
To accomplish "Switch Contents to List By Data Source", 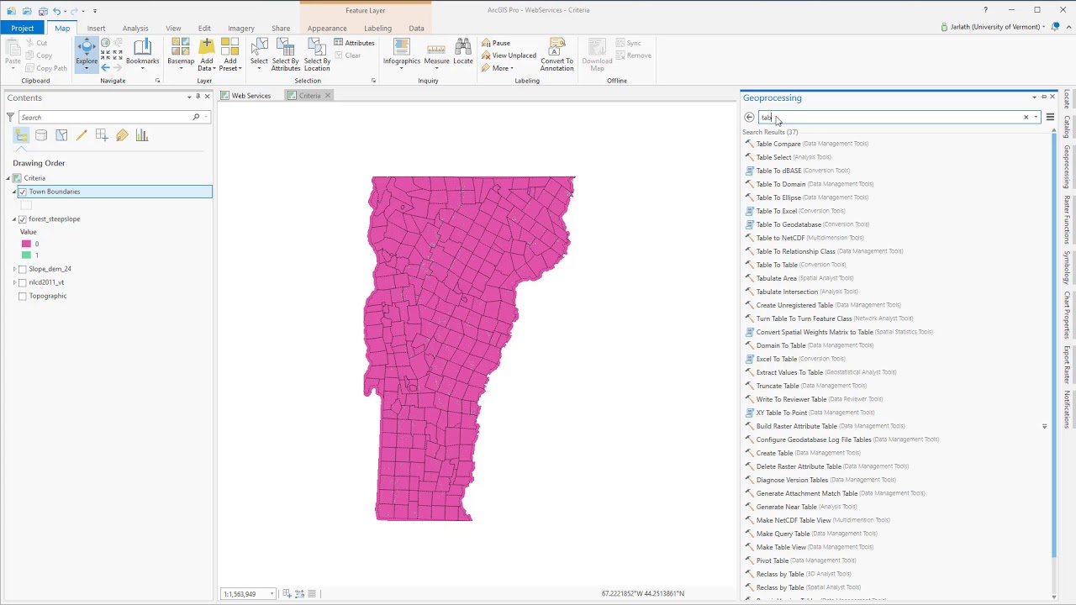I will [x=41, y=135].
